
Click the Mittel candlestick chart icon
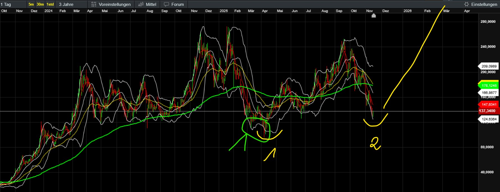tap(141, 4)
